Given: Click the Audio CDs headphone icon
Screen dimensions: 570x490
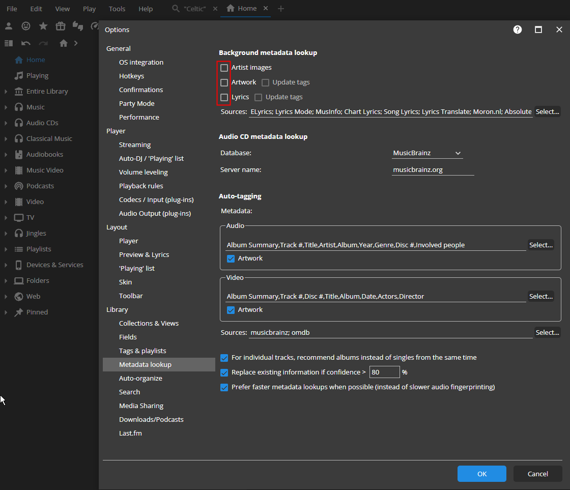Looking at the screenshot, I should click(x=19, y=123).
